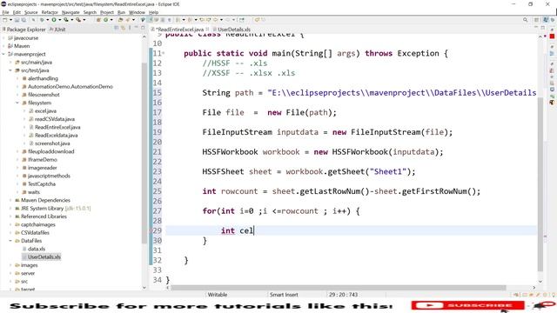Expand the Maven Dependencies node
This screenshot has height=313, width=557.
10,200
